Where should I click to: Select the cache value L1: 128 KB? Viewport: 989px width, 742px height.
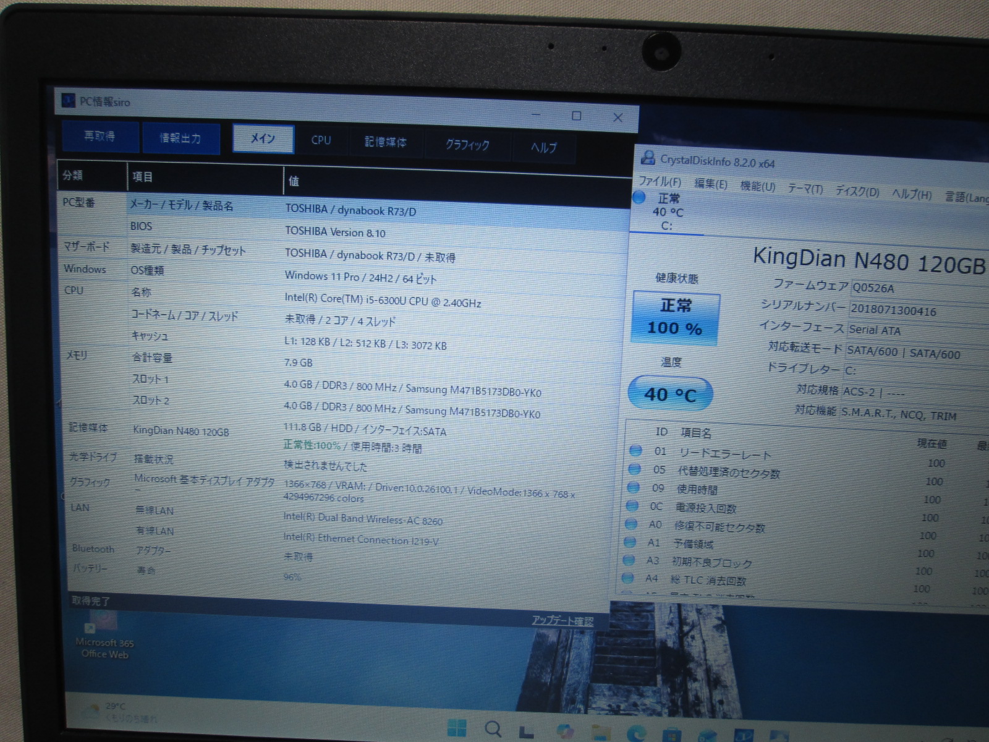click(x=365, y=343)
